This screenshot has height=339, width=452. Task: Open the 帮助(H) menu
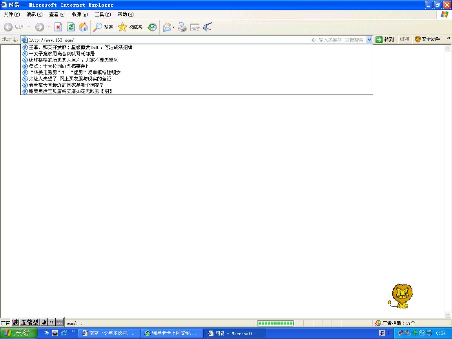coord(126,15)
